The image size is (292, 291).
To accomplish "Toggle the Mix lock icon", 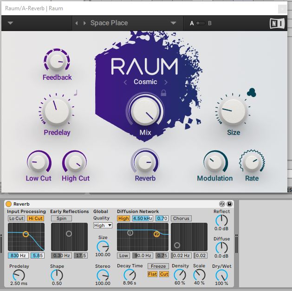I will [x=163, y=93].
